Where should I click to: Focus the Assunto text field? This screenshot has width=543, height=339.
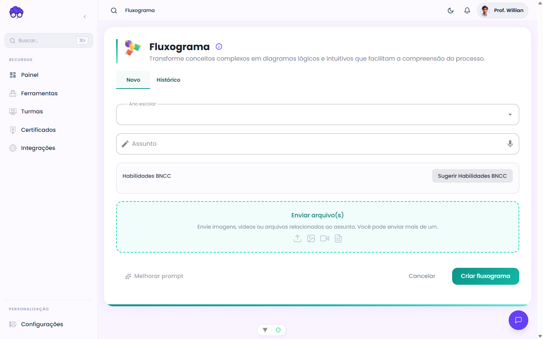pos(318,144)
